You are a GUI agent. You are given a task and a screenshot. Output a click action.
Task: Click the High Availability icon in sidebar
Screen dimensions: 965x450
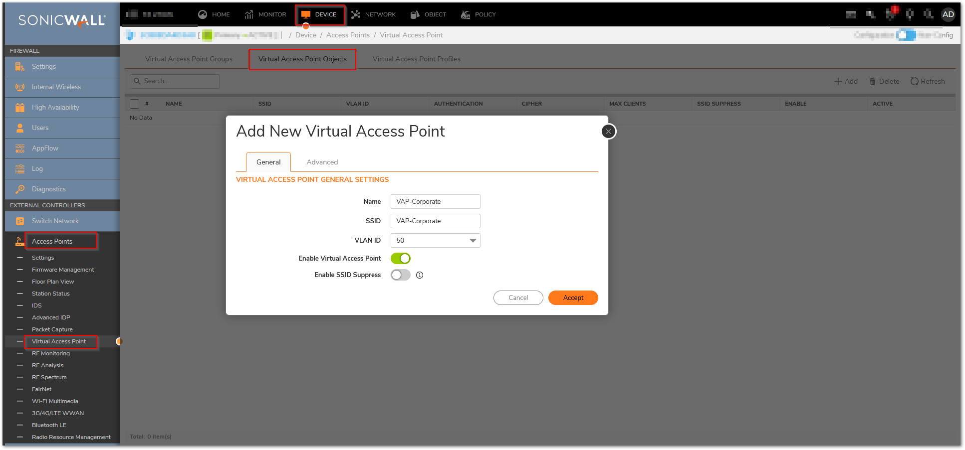[20, 108]
